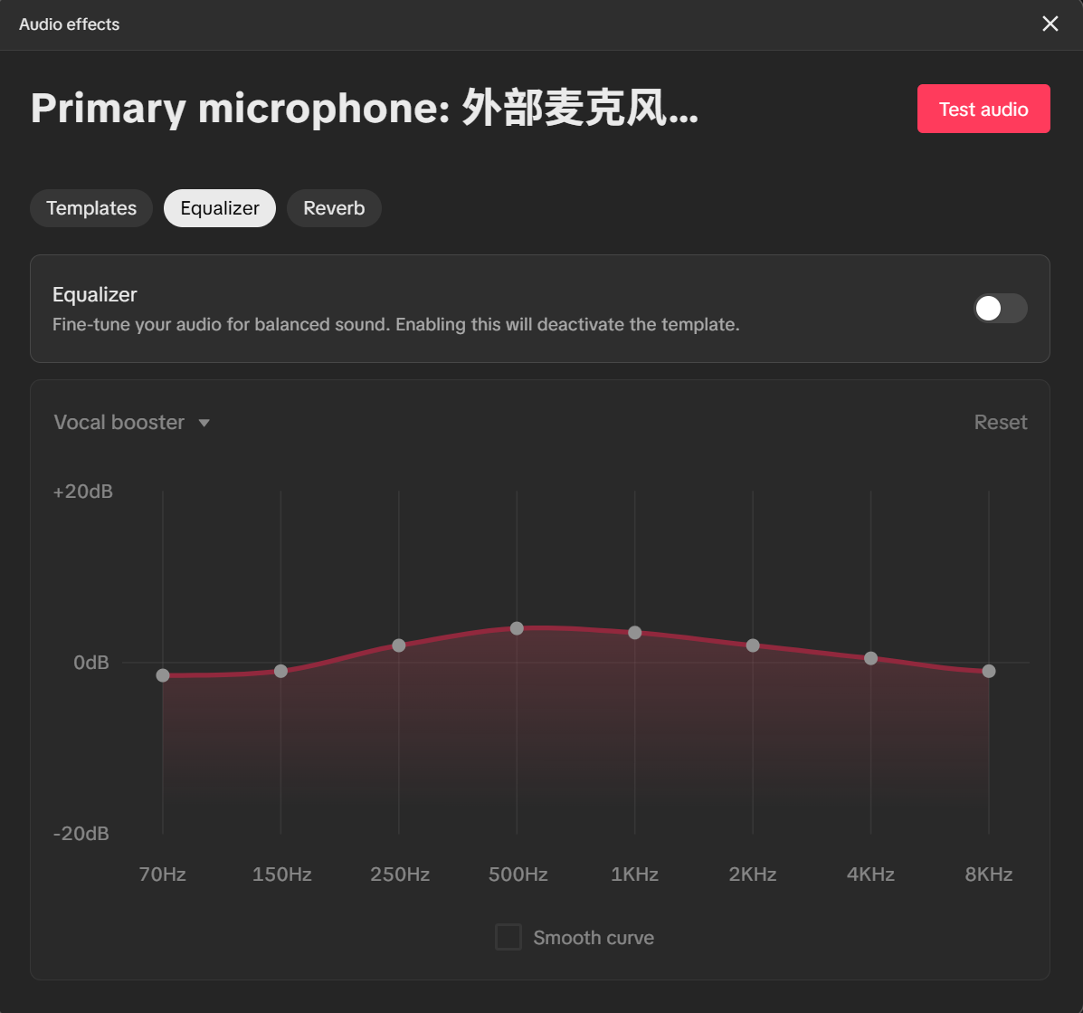Viewport: 1083px width, 1013px height.
Task: Click the 2KHz band control point
Action: 753,645
